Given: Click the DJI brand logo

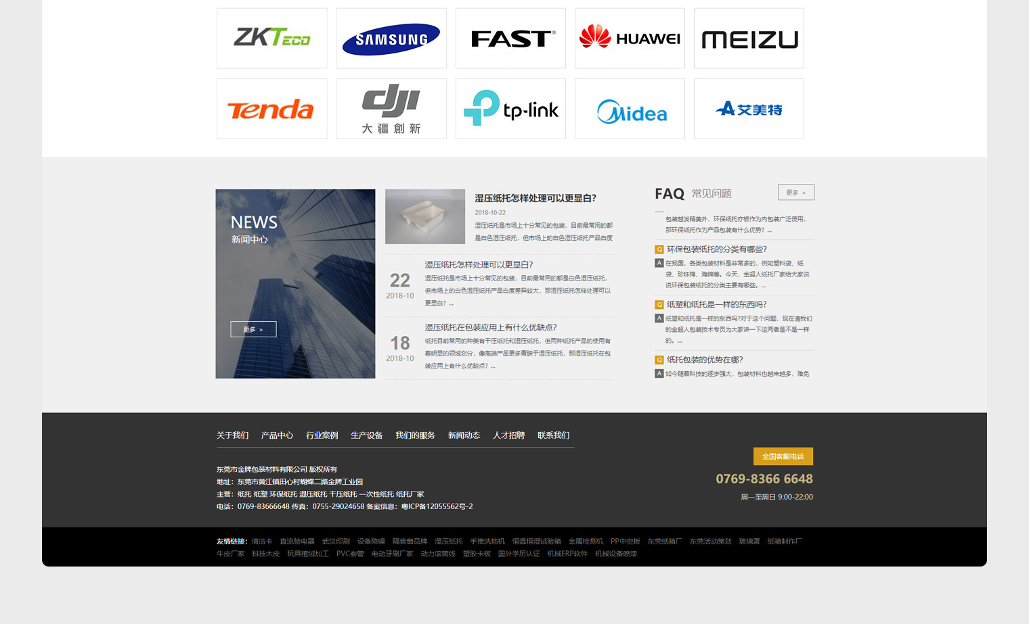Looking at the screenshot, I should point(391,109).
